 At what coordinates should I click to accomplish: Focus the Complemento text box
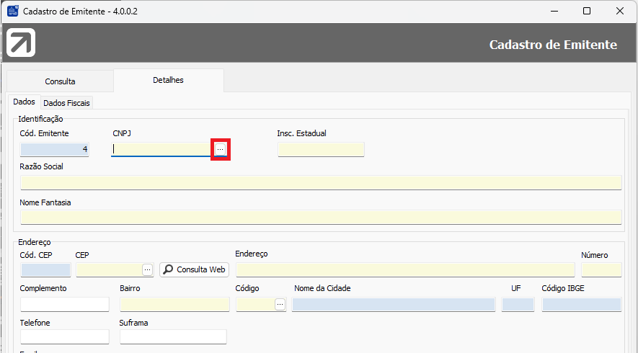(x=64, y=304)
